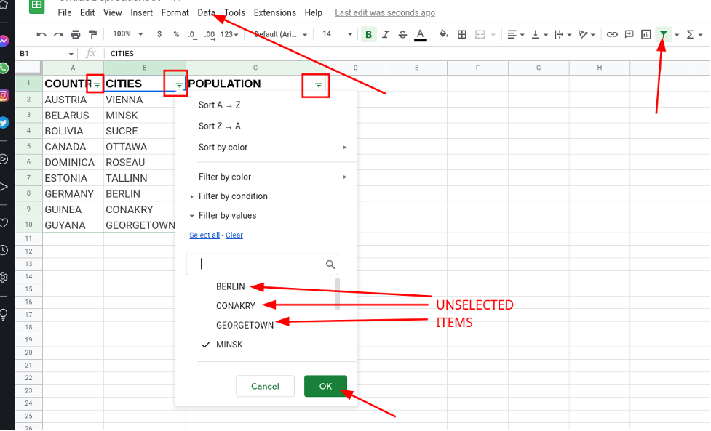Open the Extensions menu
This screenshot has width=711, height=431.
[x=275, y=12]
